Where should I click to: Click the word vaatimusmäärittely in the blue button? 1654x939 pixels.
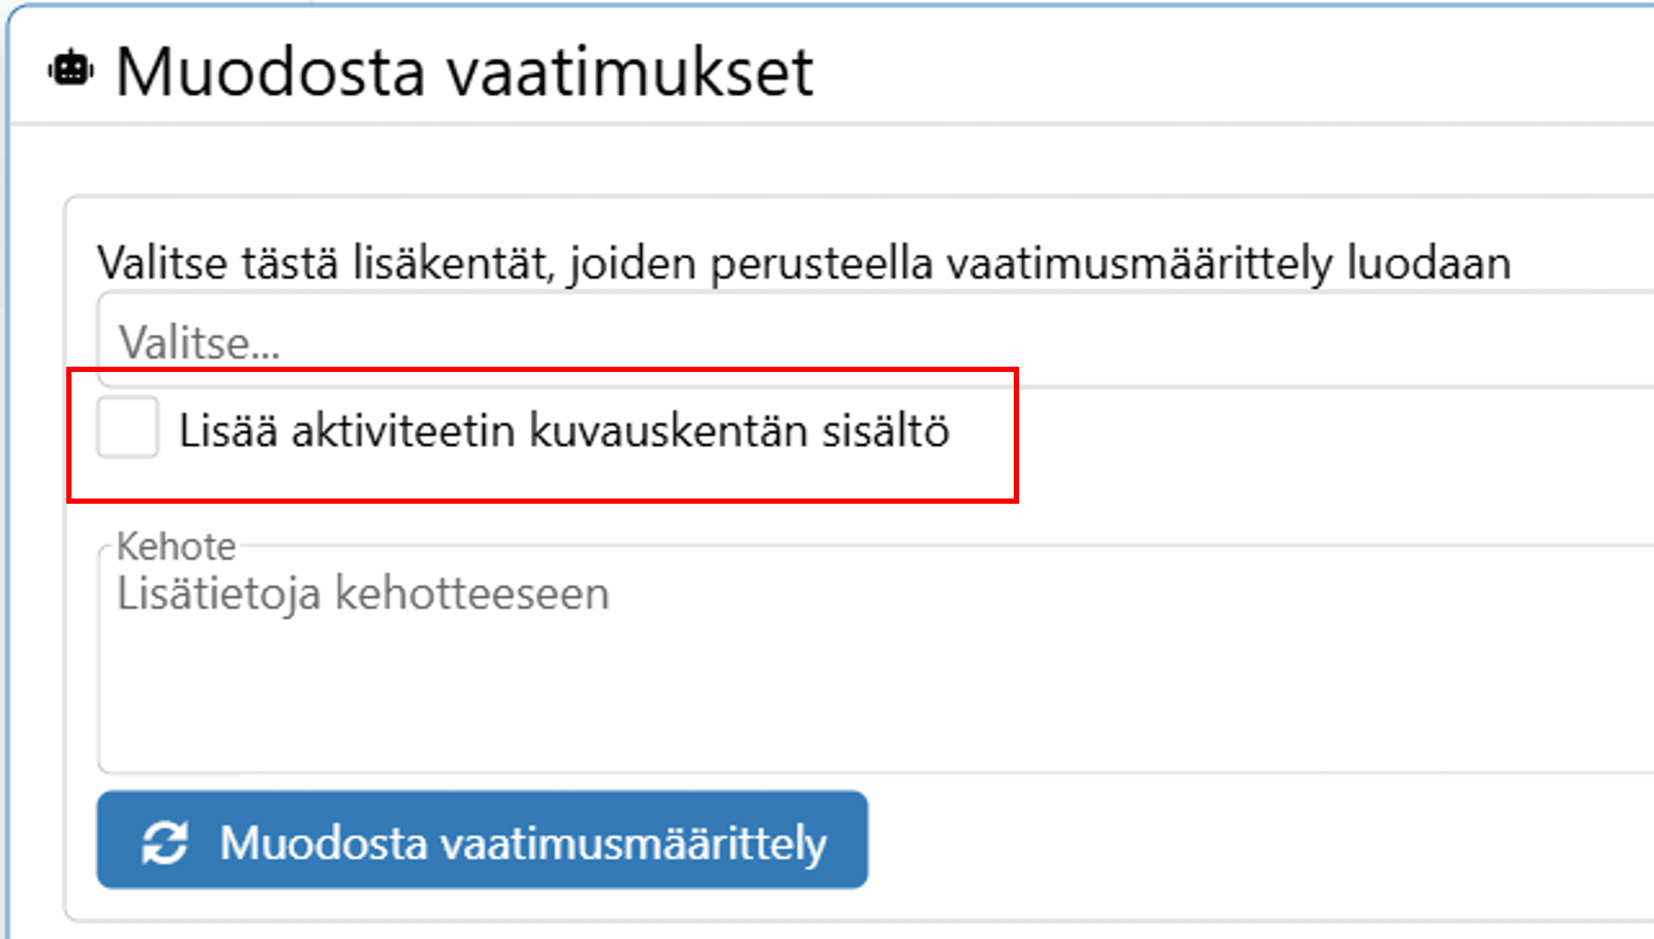633,843
